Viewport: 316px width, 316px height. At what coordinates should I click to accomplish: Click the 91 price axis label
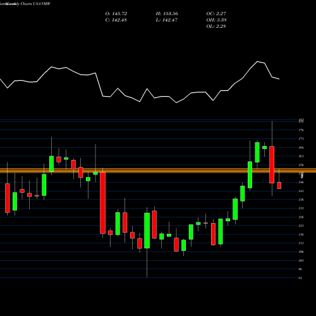click(300, 278)
